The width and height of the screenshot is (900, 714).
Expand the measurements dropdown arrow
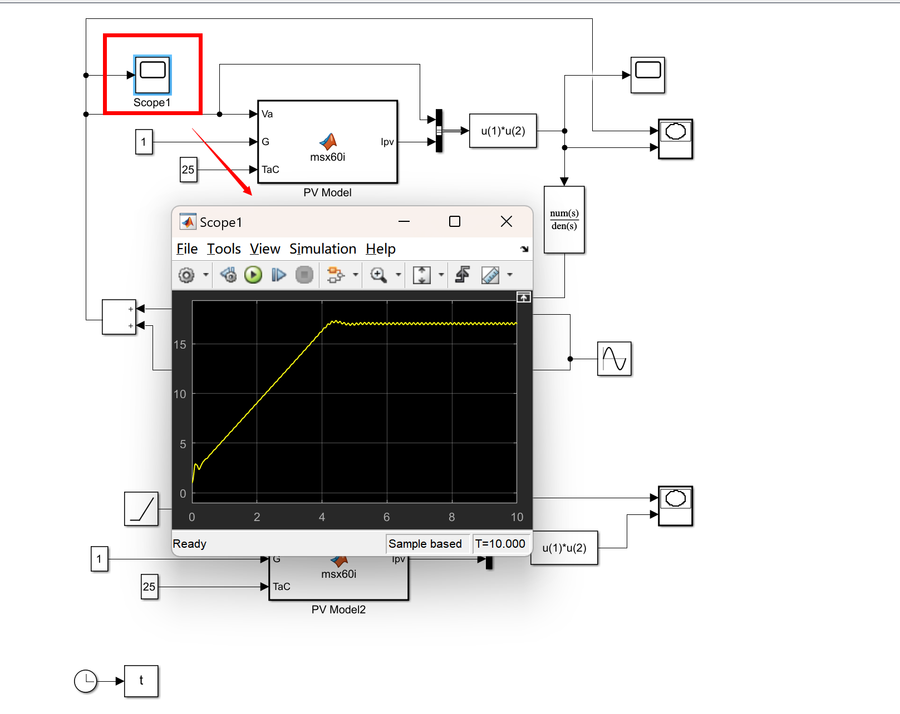(x=509, y=275)
